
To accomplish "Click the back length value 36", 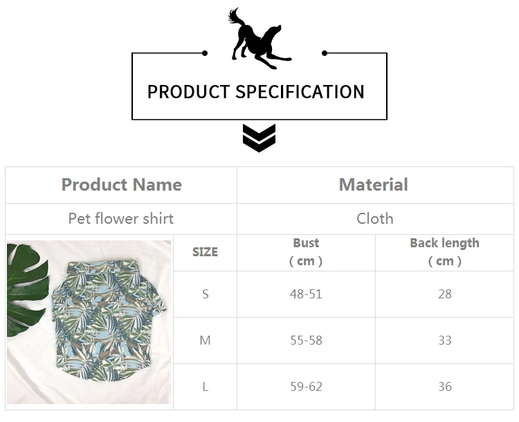I will pyautogui.click(x=444, y=387).
